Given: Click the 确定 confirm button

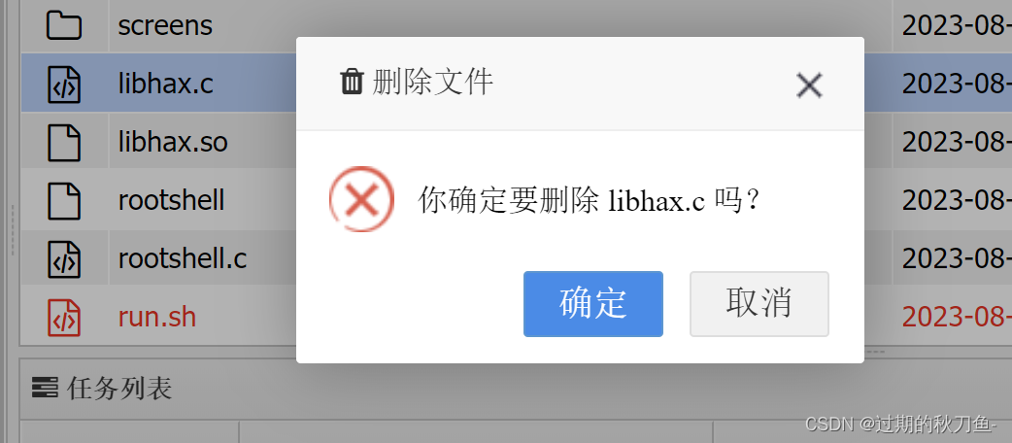Looking at the screenshot, I should [593, 304].
